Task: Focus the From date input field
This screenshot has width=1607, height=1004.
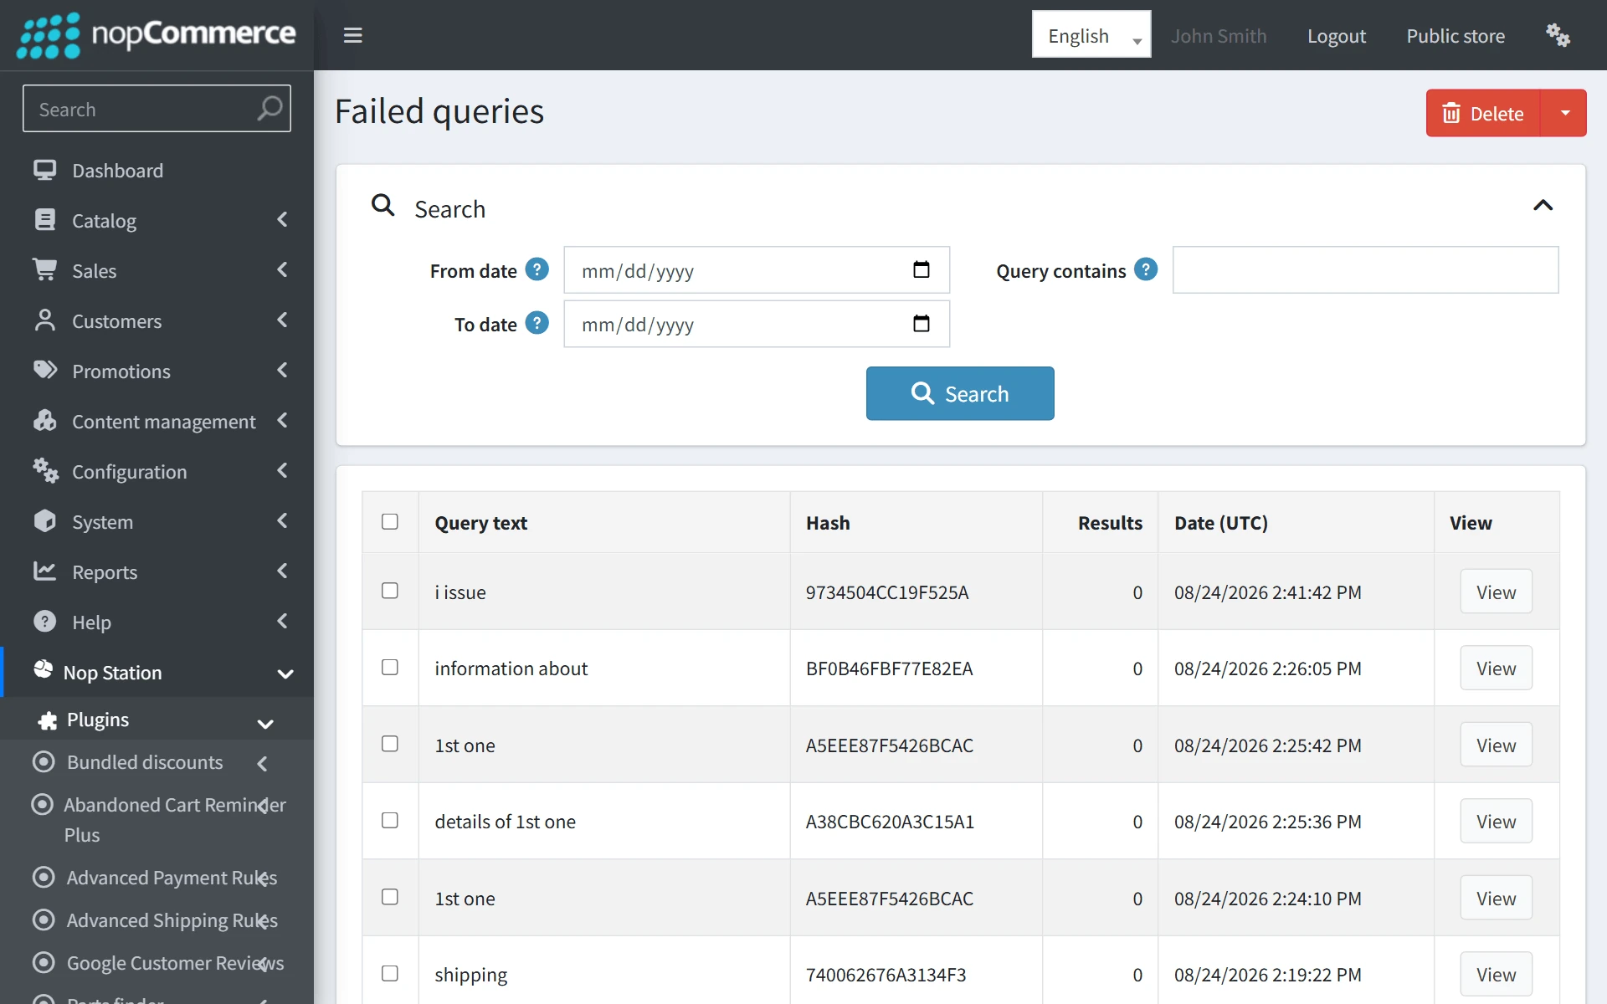Action: click(x=757, y=269)
